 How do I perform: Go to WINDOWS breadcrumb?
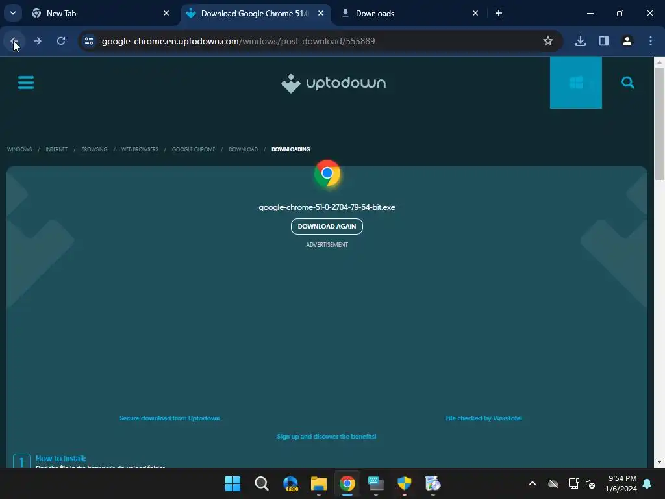tap(19, 149)
